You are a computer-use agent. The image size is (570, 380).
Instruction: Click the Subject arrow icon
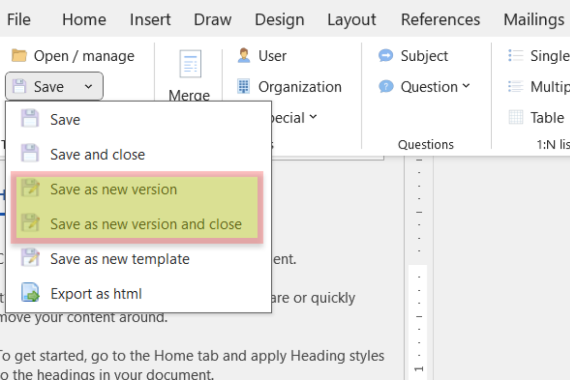(386, 56)
